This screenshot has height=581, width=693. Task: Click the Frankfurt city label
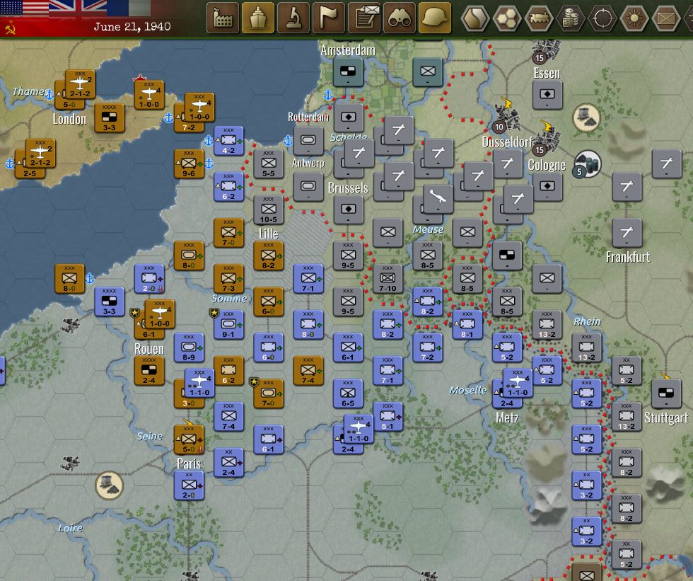pos(628,257)
